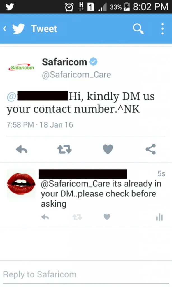This screenshot has width=172, height=287.
Task: Tap the Safaricom verified badge
Action: click(x=93, y=62)
